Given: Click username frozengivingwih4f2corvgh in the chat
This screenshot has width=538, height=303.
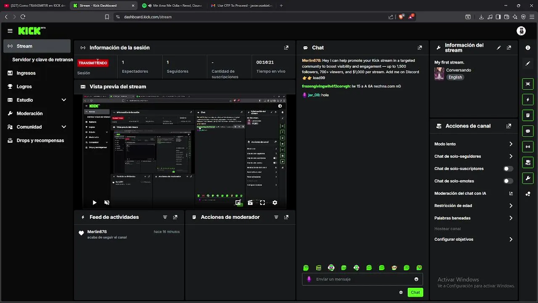Looking at the screenshot, I should tap(326, 86).
